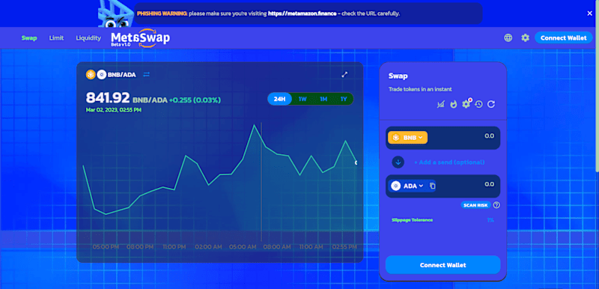Go to the Limit tab

tap(57, 37)
